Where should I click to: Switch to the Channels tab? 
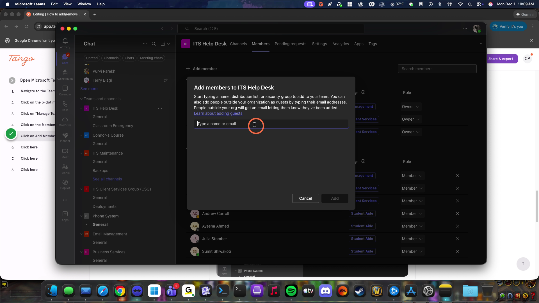pyautogui.click(x=238, y=44)
